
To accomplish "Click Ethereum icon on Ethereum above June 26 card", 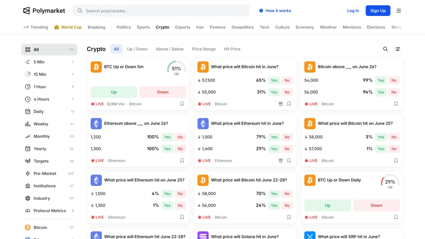I will pos(96,124).
